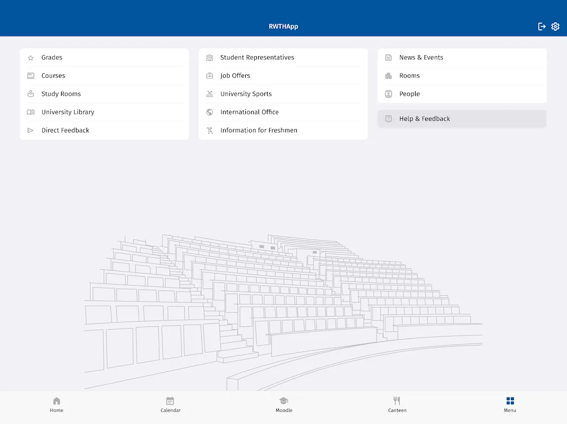Viewport: 567px width, 424px height.
Task: Open News & Events section
Action: (x=421, y=58)
